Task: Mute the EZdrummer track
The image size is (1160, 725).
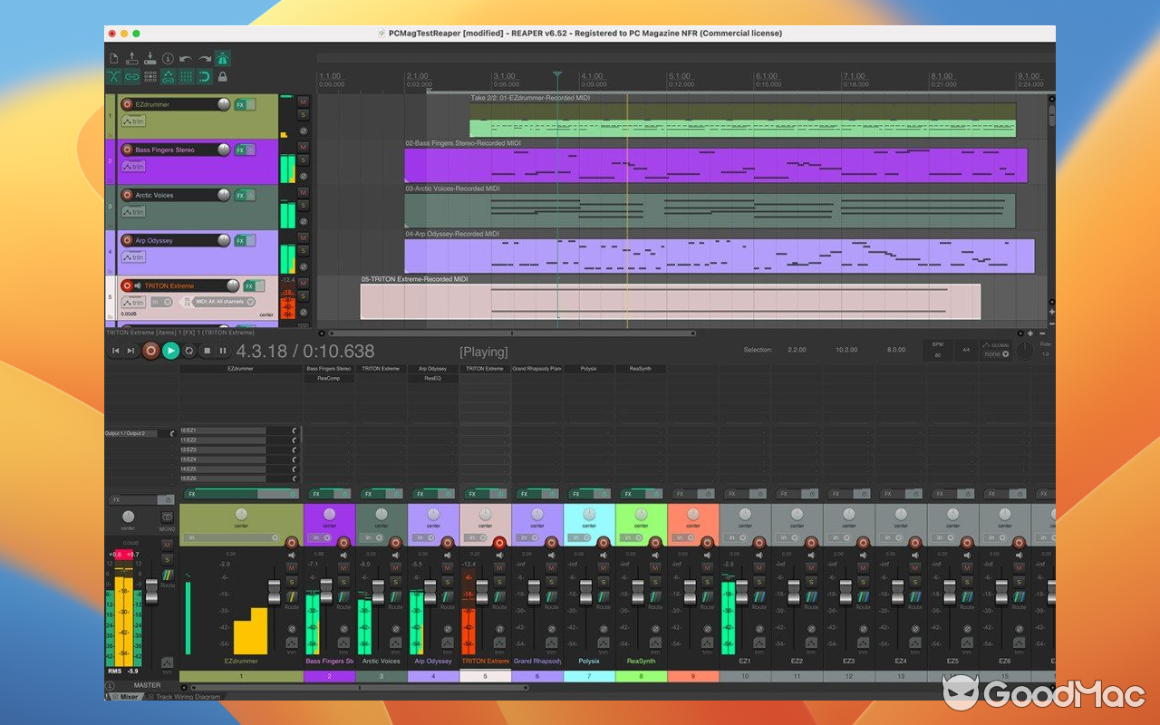Action: (303, 101)
